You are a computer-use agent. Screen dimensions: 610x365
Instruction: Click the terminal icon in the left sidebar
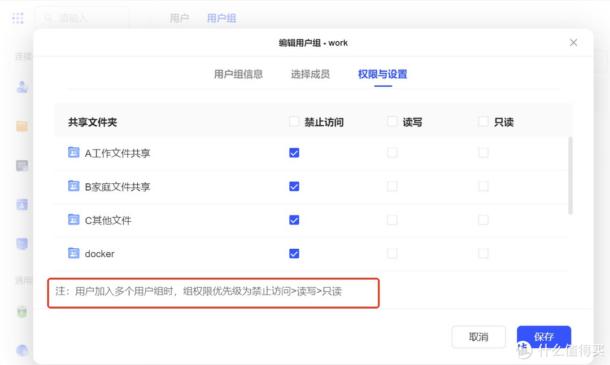click(22, 243)
